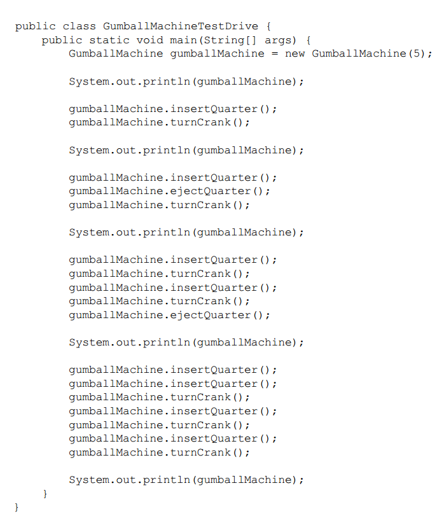Click the ejectQuarter call directly preceding a println
The image size is (444, 530).
click(x=170, y=315)
